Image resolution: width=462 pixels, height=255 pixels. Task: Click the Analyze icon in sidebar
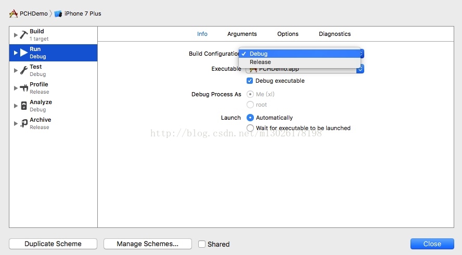click(24, 106)
